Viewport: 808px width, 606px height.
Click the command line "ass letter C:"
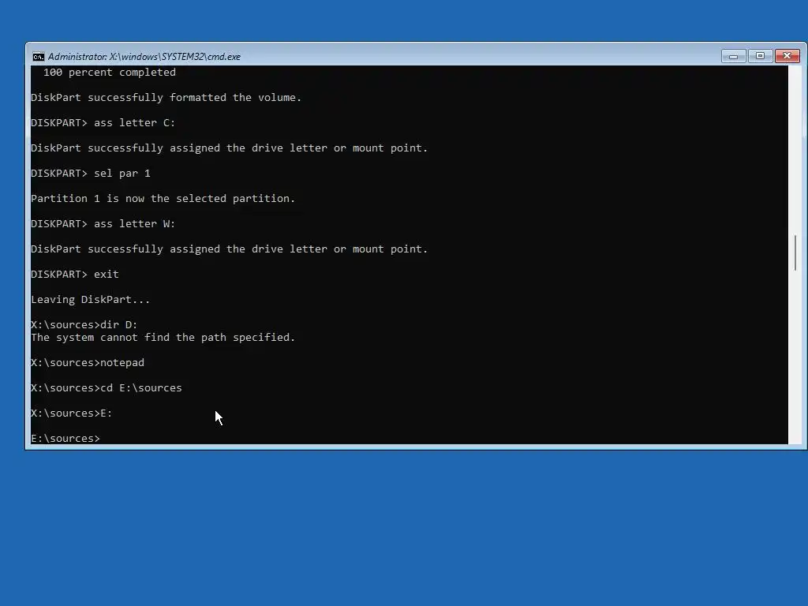coord(103,123)
